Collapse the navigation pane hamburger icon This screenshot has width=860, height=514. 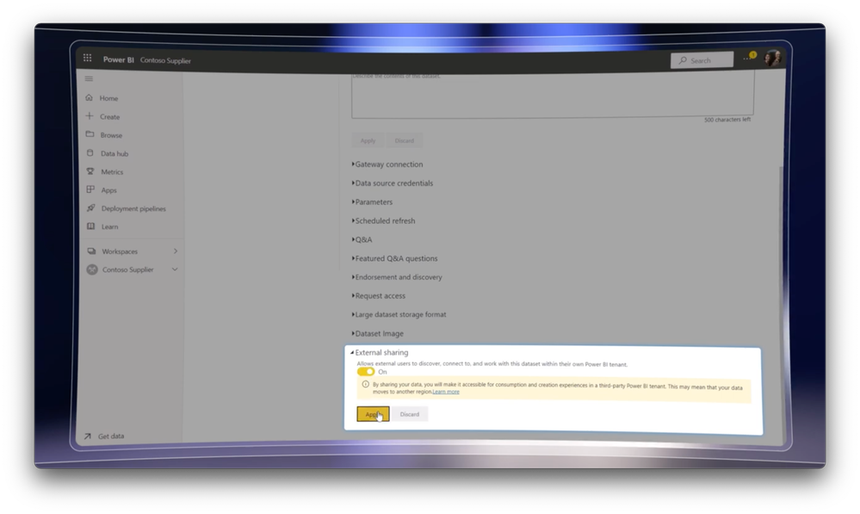click(x=89, y=78)
